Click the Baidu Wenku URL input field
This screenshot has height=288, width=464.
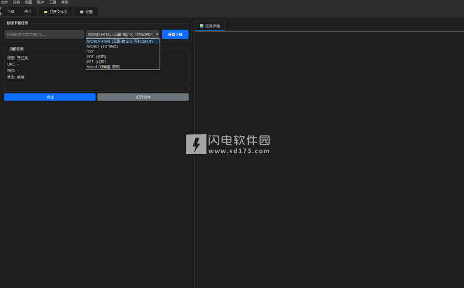(44, 34)
